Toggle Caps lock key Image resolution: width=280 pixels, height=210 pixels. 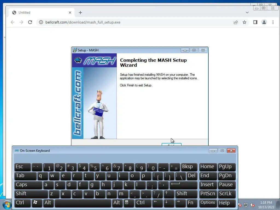28,185
